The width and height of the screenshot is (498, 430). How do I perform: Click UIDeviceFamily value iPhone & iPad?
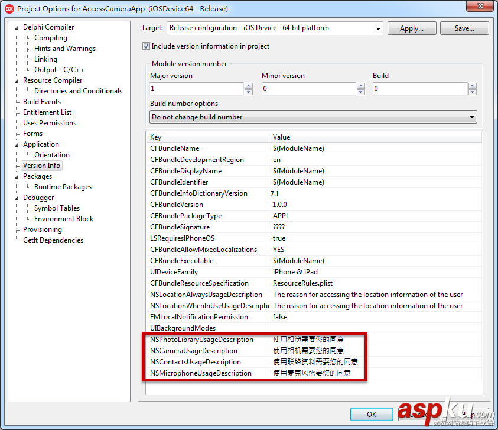click(x=295, y=272)
